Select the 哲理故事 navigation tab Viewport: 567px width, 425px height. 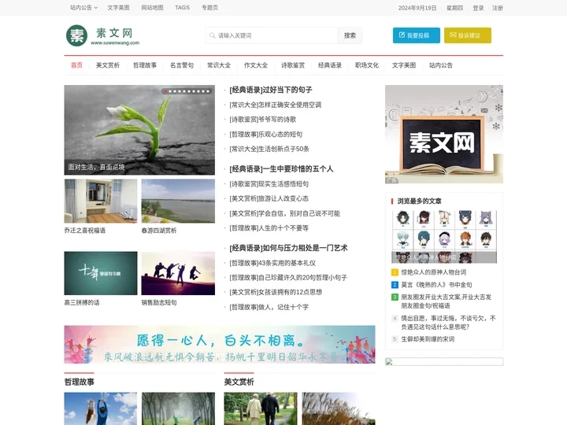point(145,65)
